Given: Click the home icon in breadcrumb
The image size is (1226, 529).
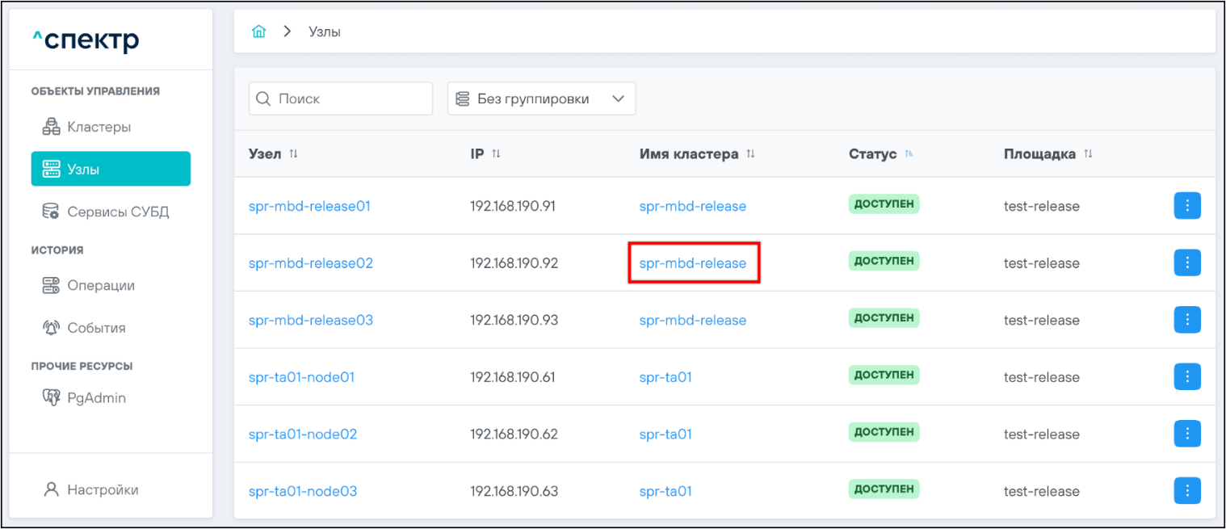Looking at the screenshot, I should tap(258, 32).
